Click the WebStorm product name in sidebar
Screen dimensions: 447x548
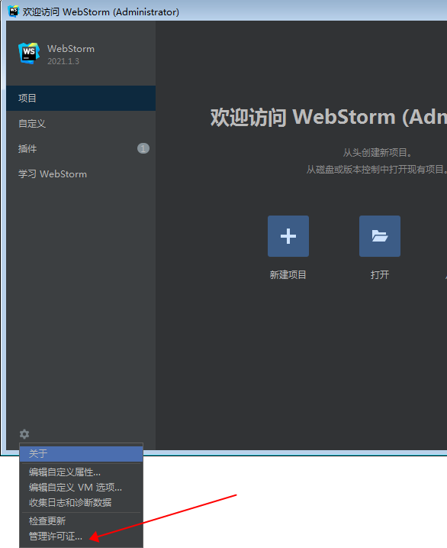71,49
